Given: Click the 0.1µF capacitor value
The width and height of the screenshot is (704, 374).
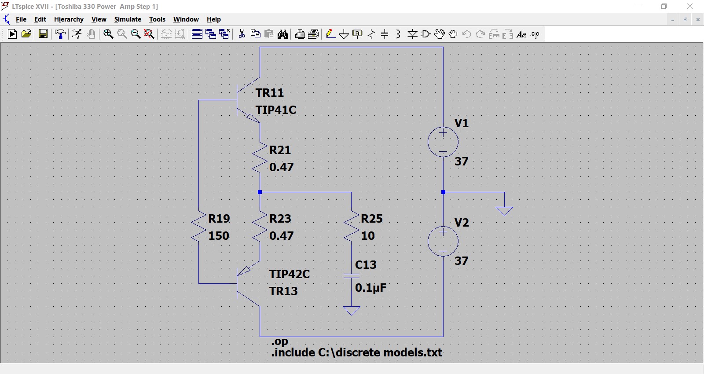Looking at the screenshot, I should click(370, 288).
